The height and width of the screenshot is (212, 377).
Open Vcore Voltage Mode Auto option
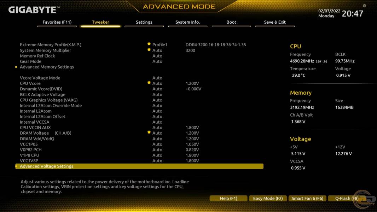[x=157, y=78]
